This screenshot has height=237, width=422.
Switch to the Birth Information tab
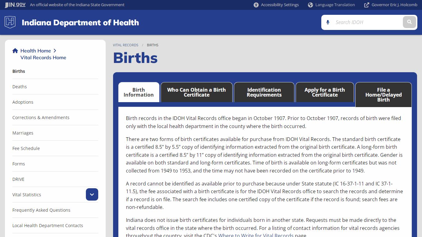click(139, 92)
